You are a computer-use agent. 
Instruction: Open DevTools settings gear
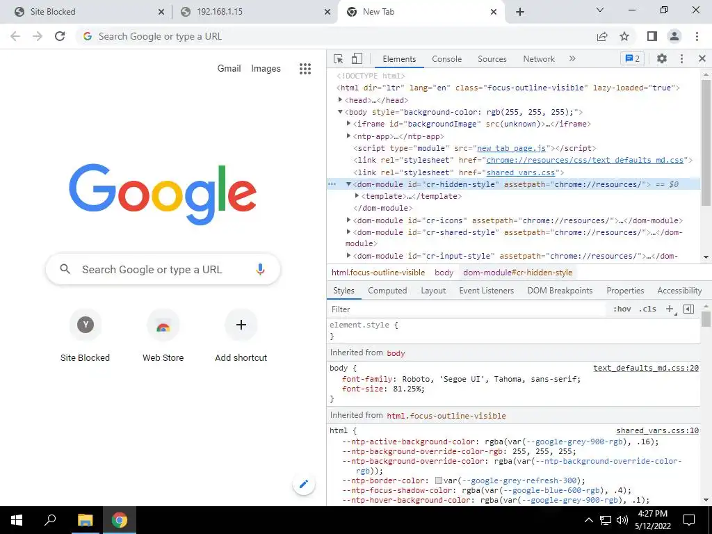click(662, 58)
